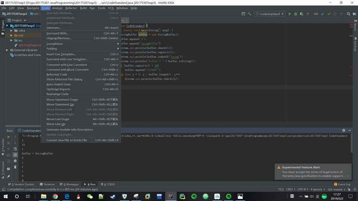Click Git commit checkmark icon
The width and height of the screenshot is (358, 201).
coord(329,14)
